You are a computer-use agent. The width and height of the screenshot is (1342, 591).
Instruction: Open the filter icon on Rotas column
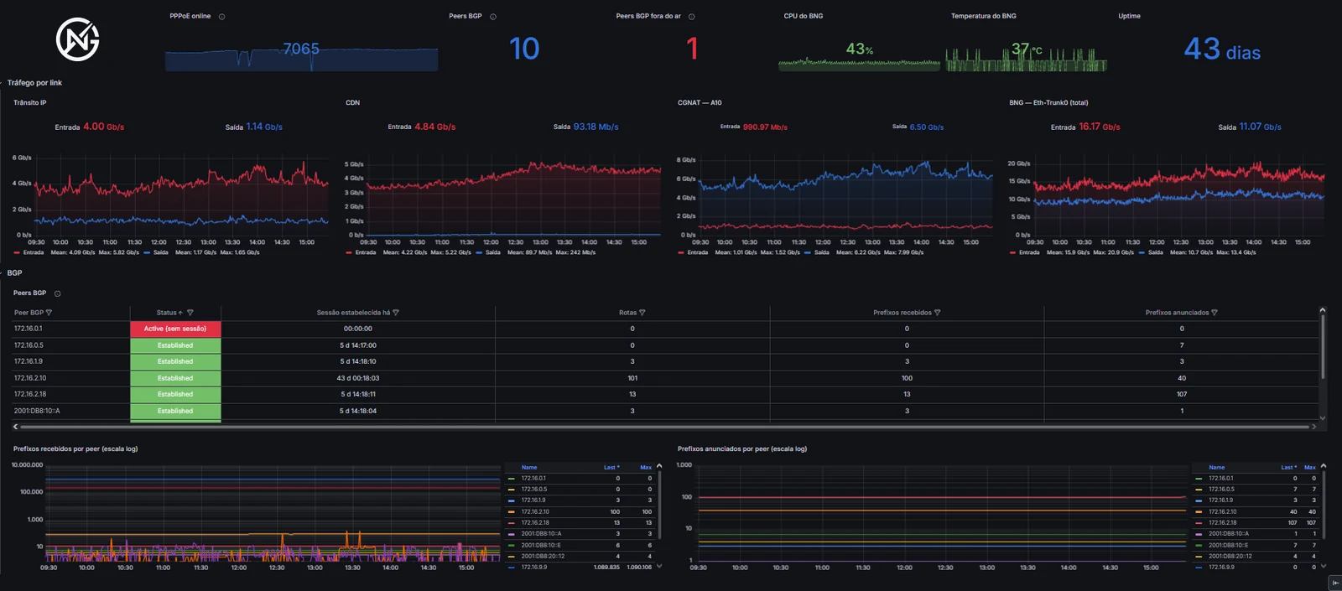642,313
